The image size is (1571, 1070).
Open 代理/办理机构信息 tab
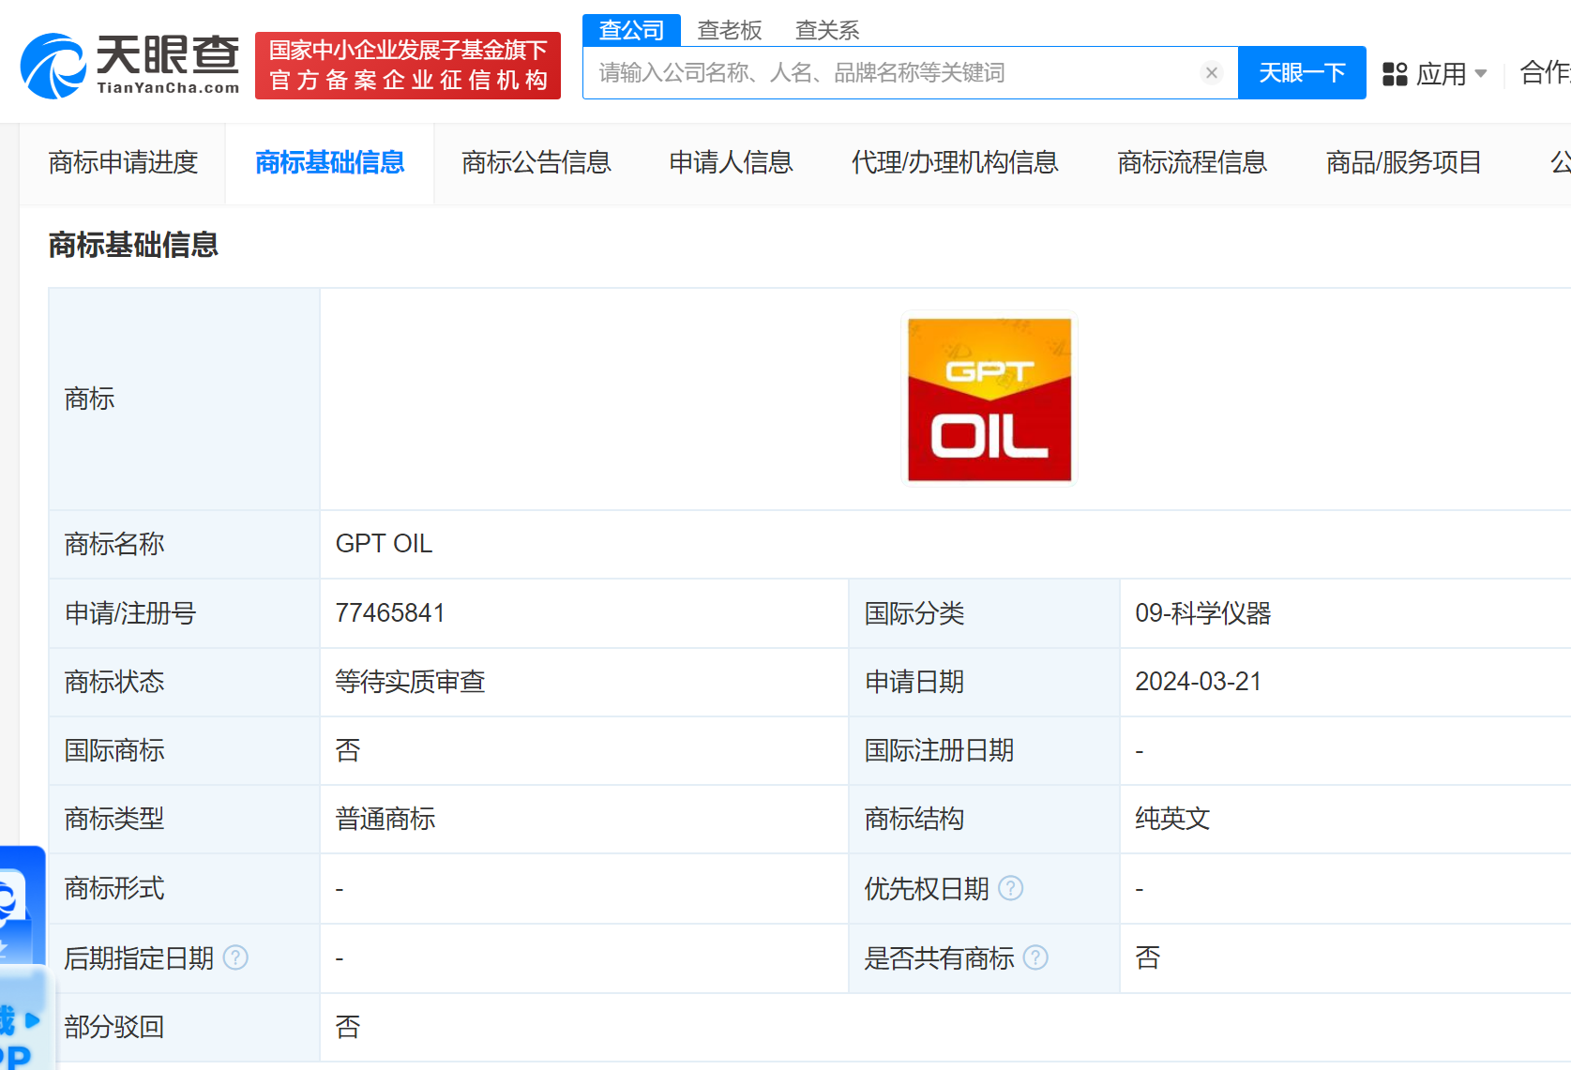954,163
